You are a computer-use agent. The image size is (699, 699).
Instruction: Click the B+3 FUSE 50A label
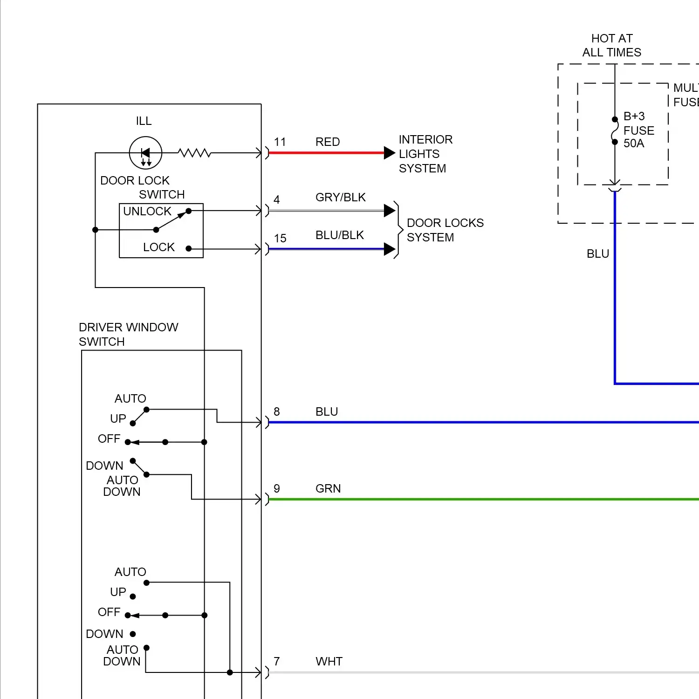pos(639,130)
